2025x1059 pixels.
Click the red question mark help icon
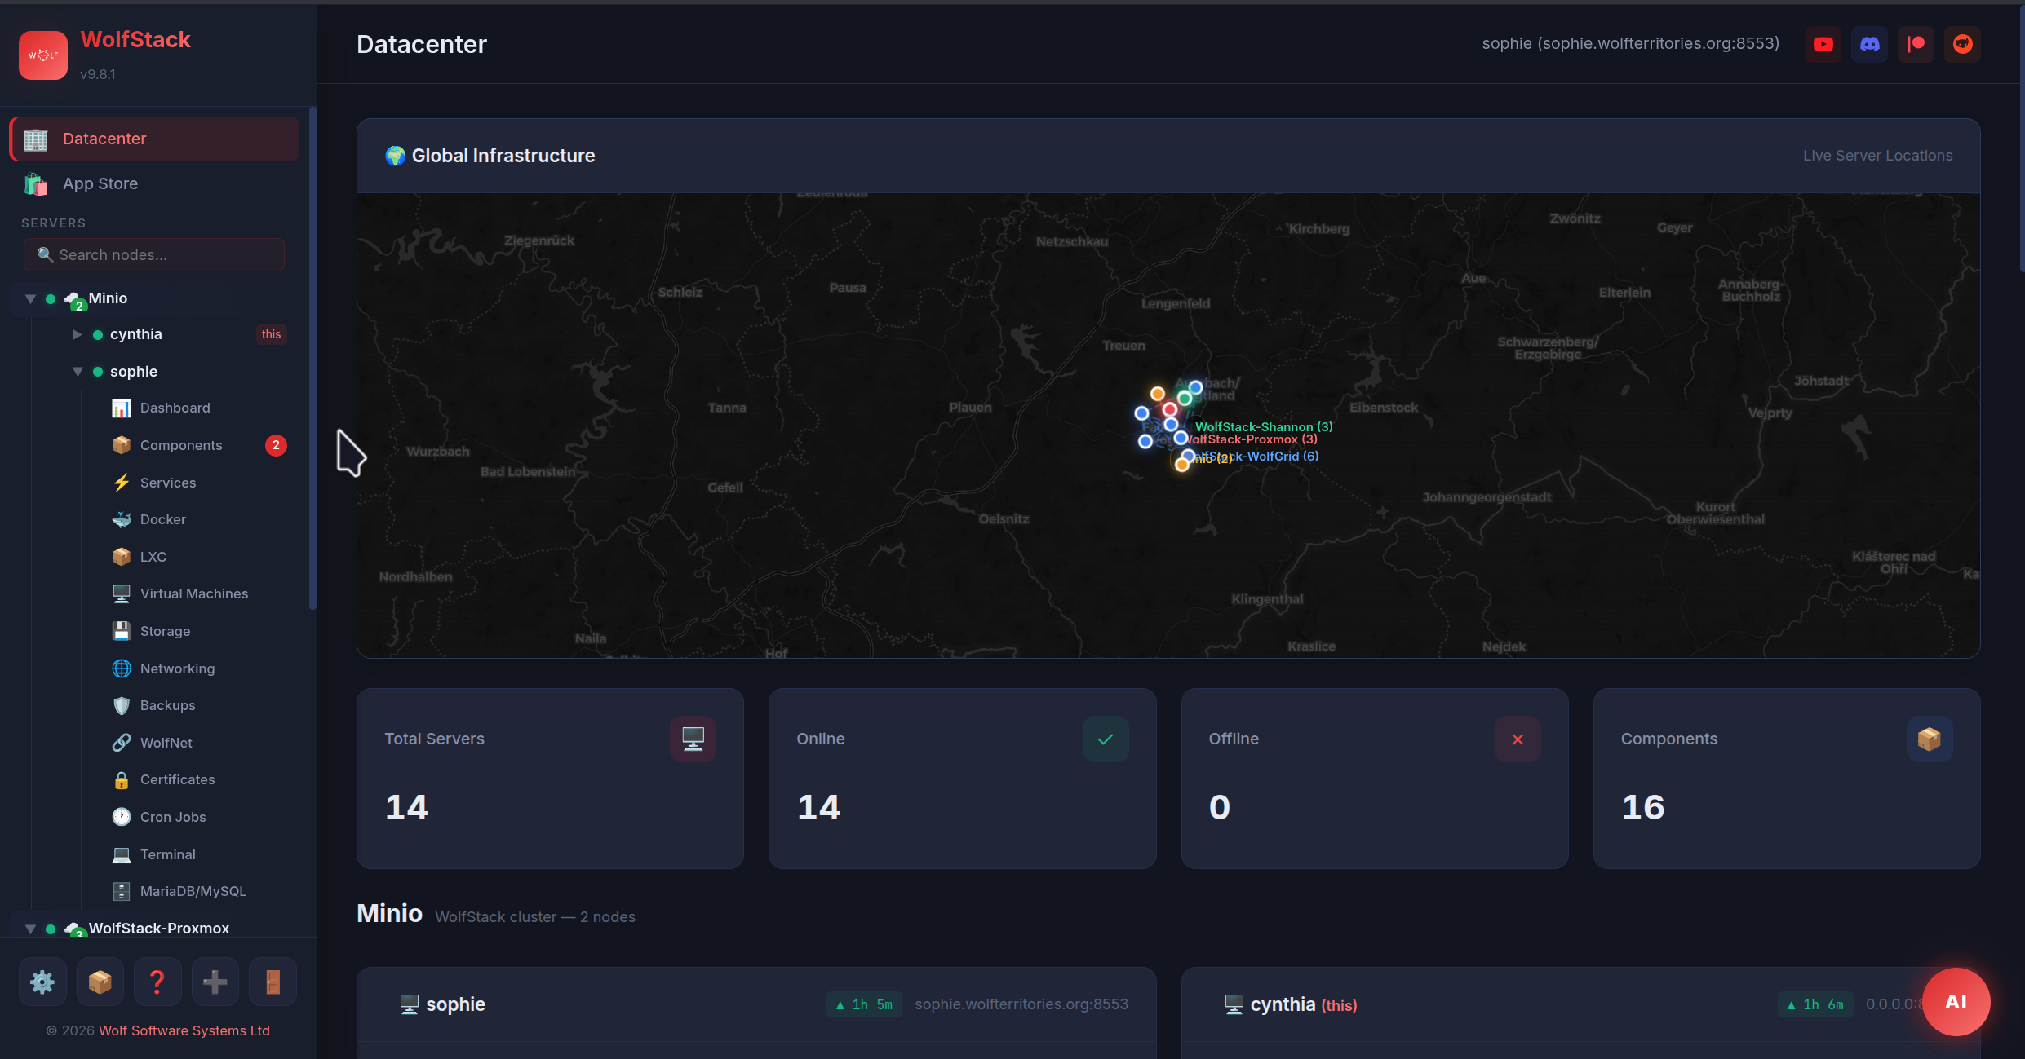tap(157, 982)
